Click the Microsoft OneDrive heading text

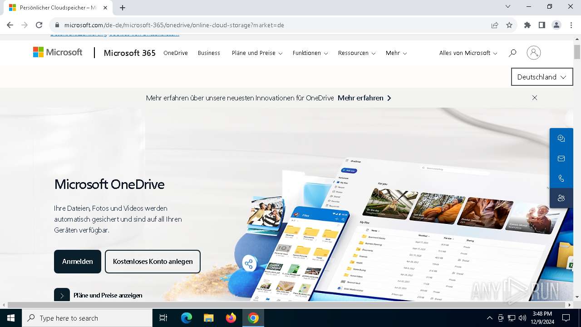pos(109,184)
